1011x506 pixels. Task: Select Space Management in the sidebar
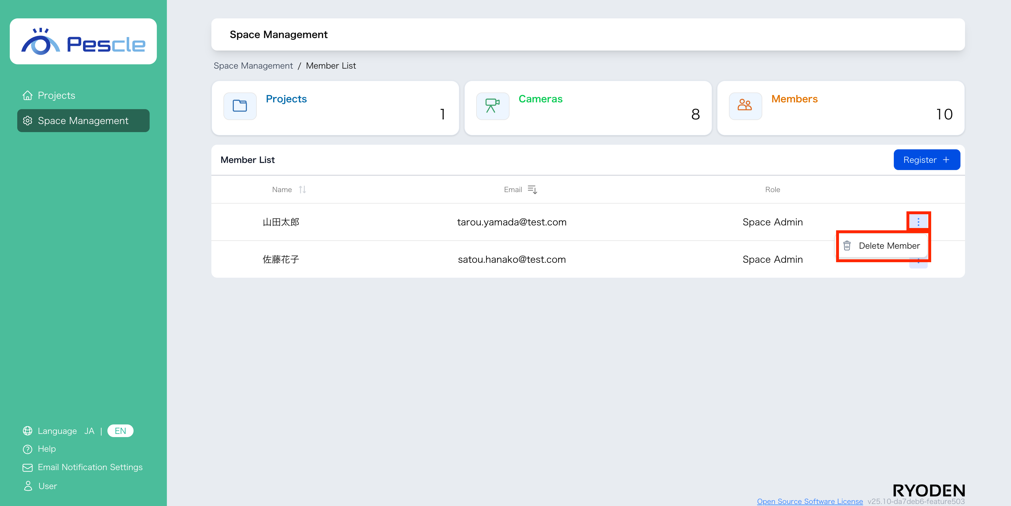[83, 121]
